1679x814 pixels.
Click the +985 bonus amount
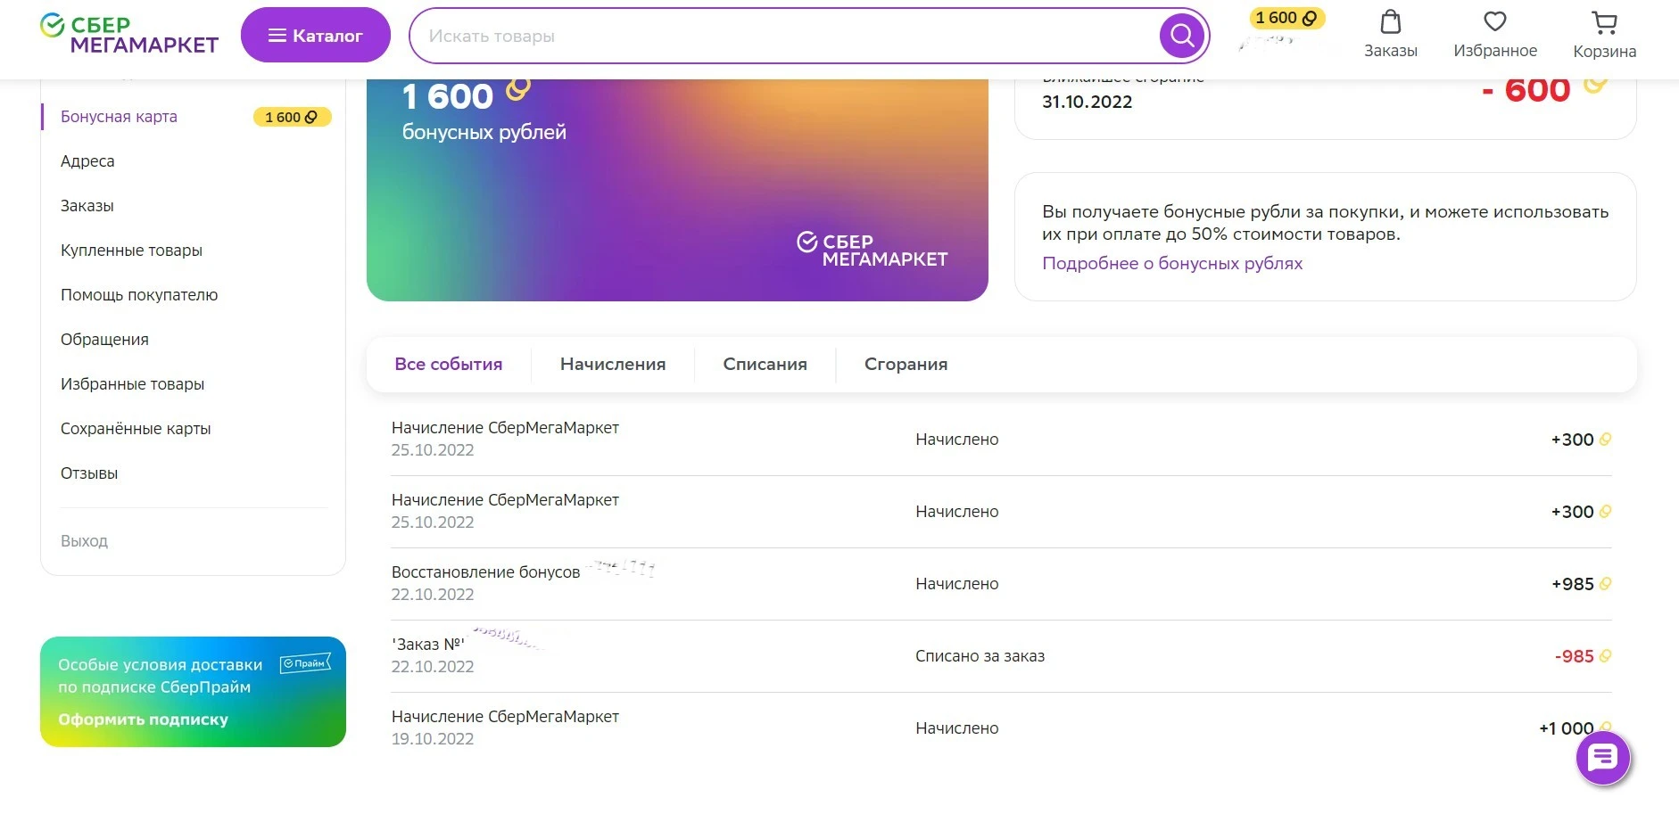point(1572,584)
